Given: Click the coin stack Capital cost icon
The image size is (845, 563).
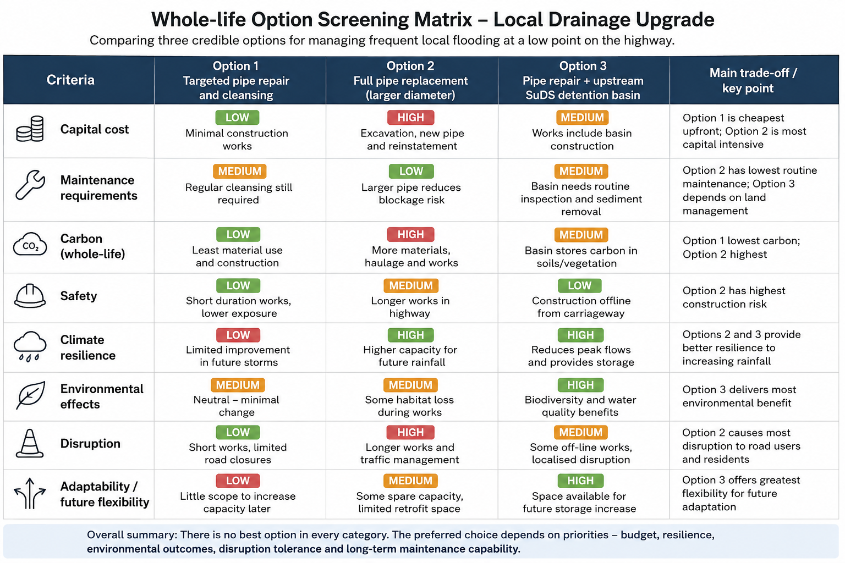Looking at the screenshot, I should 30,129.
